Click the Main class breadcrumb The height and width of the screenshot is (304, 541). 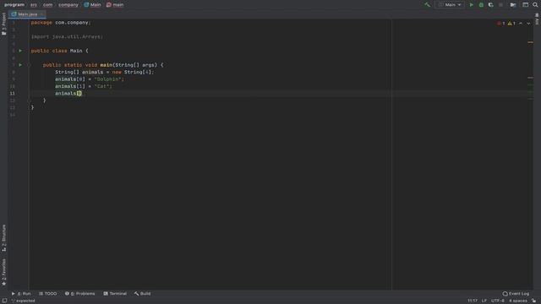coord(92,5)
